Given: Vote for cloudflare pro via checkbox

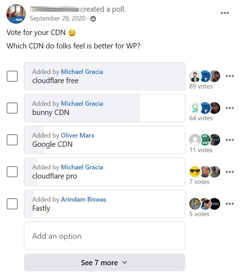Looking at the screenshot, I should [x=12, y=172].
